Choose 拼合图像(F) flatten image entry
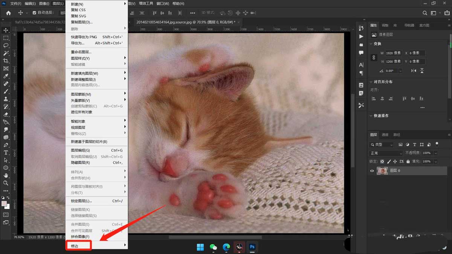Image resolution: width=452 pixels, height=254 pixels. (x=80, y=237)
